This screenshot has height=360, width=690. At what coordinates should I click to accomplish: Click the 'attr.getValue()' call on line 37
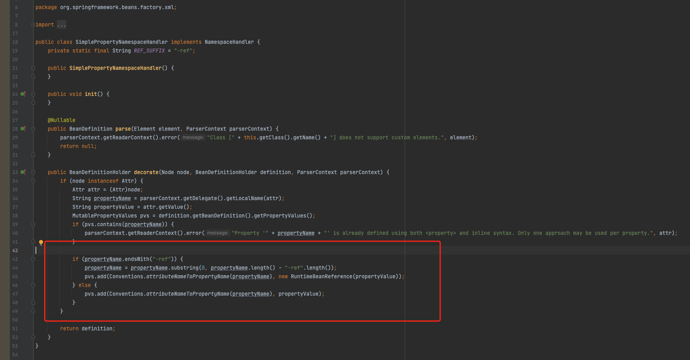point(166,207)
